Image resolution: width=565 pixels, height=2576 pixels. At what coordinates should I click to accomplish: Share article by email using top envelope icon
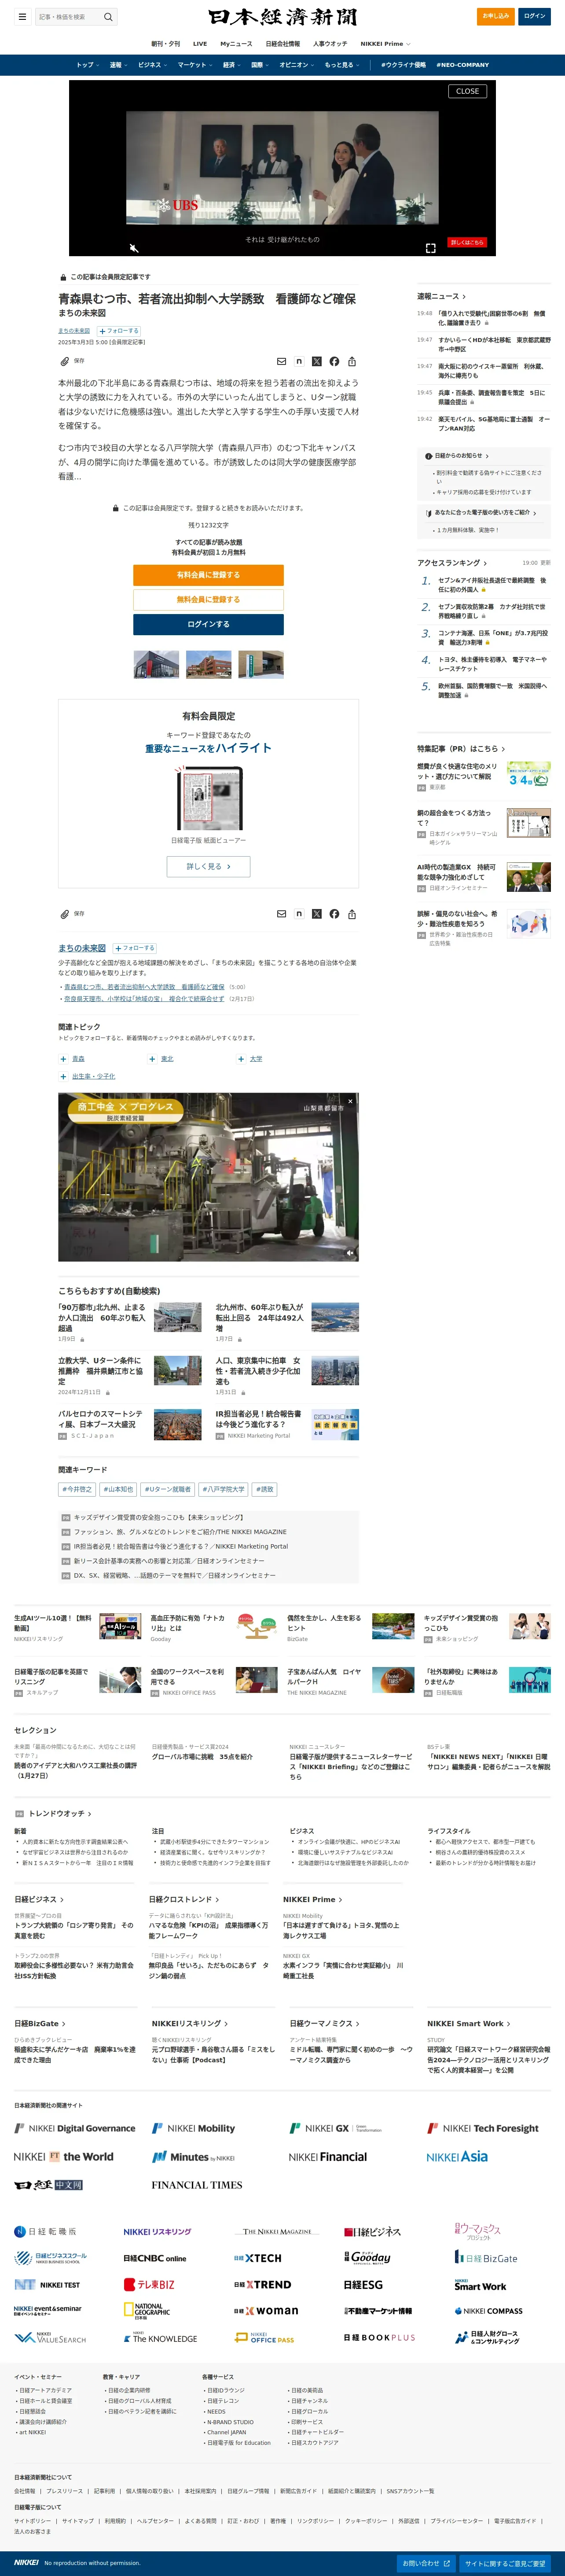281,362
